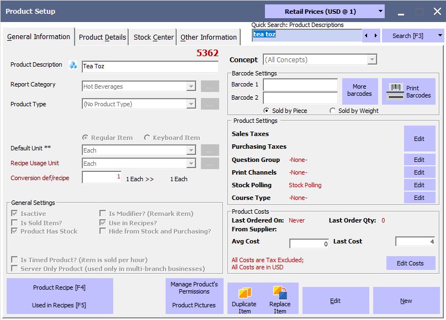
Task: Click Edit for Course Type
Action: [420, 198]
